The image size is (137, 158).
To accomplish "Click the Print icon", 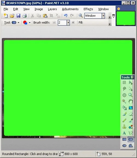I will [x=25, y=16].
